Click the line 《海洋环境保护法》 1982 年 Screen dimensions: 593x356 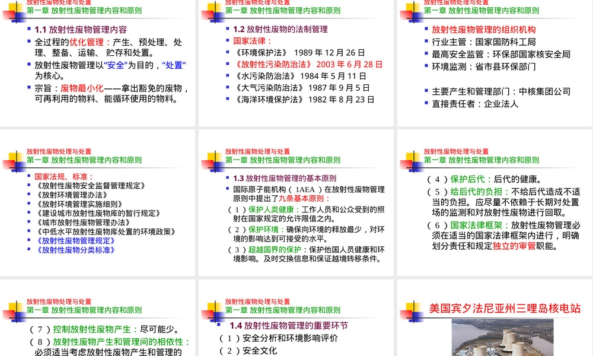pos(304,100)
